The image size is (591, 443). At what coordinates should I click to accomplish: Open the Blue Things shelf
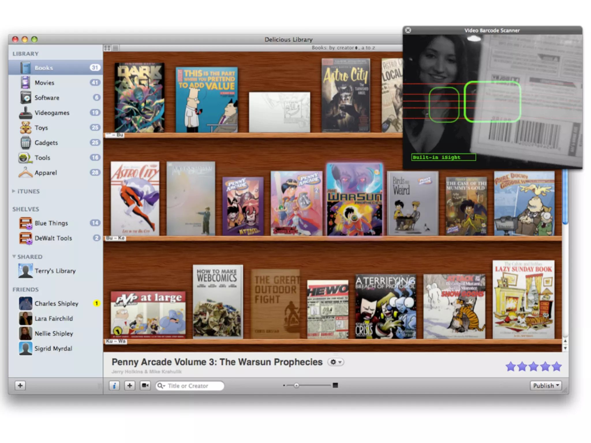(51, 223)
